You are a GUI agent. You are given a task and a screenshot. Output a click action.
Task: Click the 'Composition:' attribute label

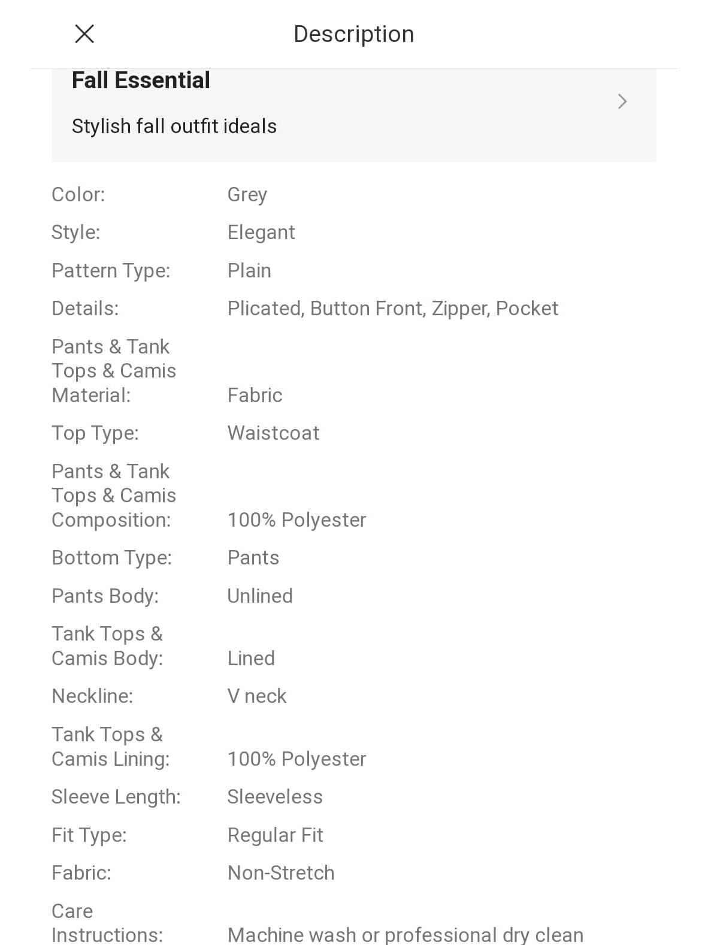coord(111,520)
